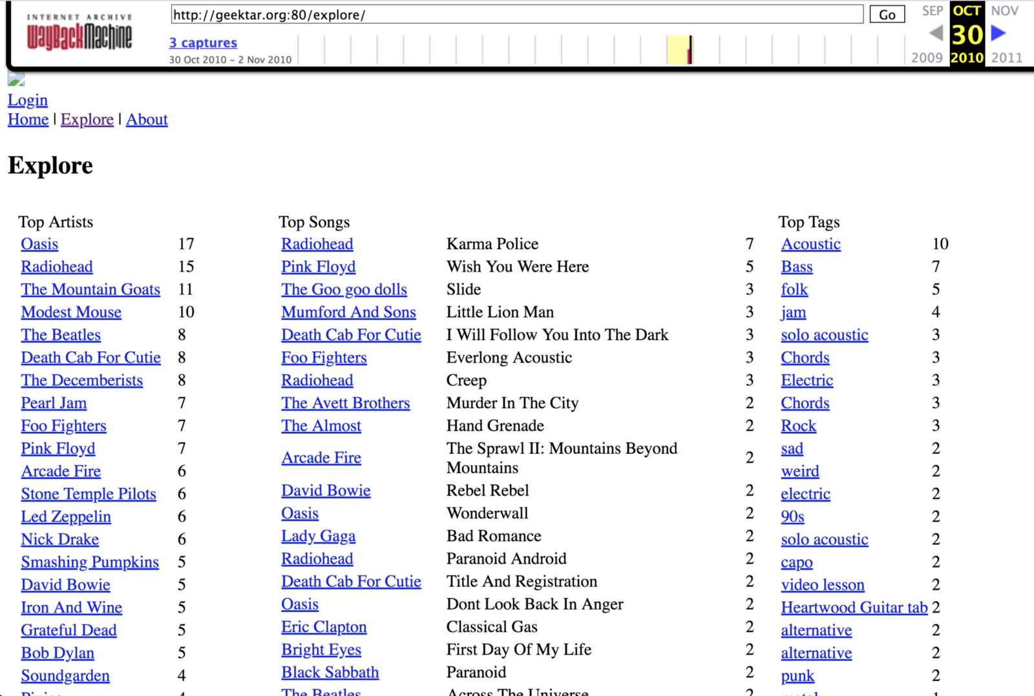1034x696 pixels.
Task: Select The Avett Brothers link
Action: pyautogui.click(x=346, y=403)
